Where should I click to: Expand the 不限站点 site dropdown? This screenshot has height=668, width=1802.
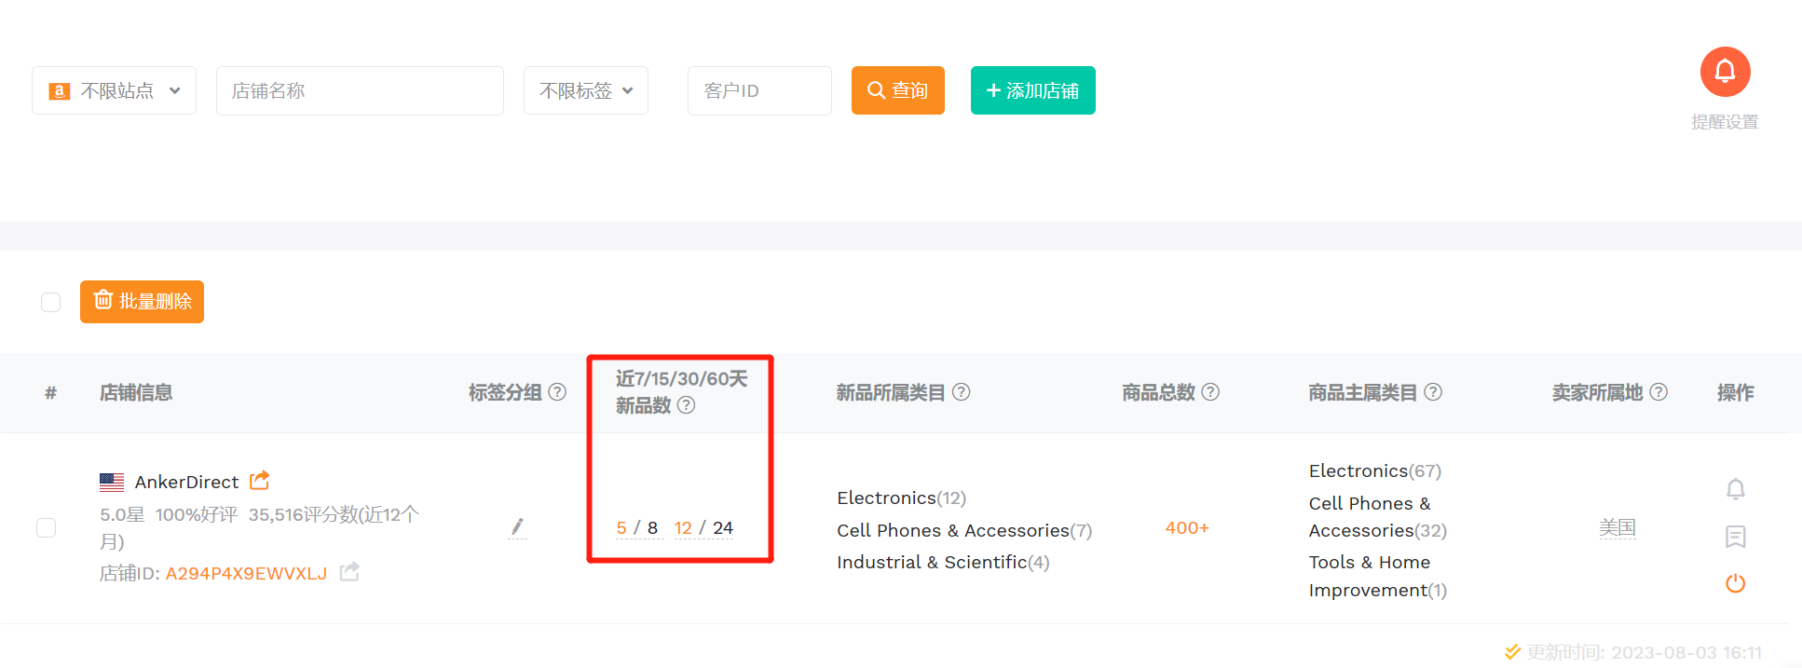pos(114,90)
